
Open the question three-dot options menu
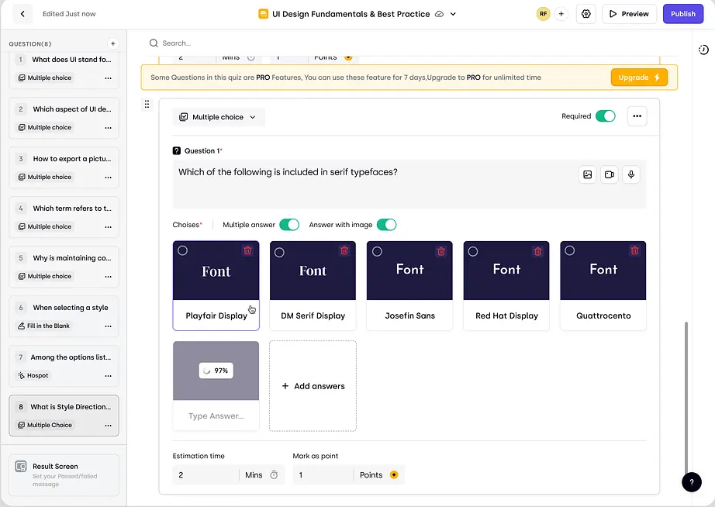(637, 116)
